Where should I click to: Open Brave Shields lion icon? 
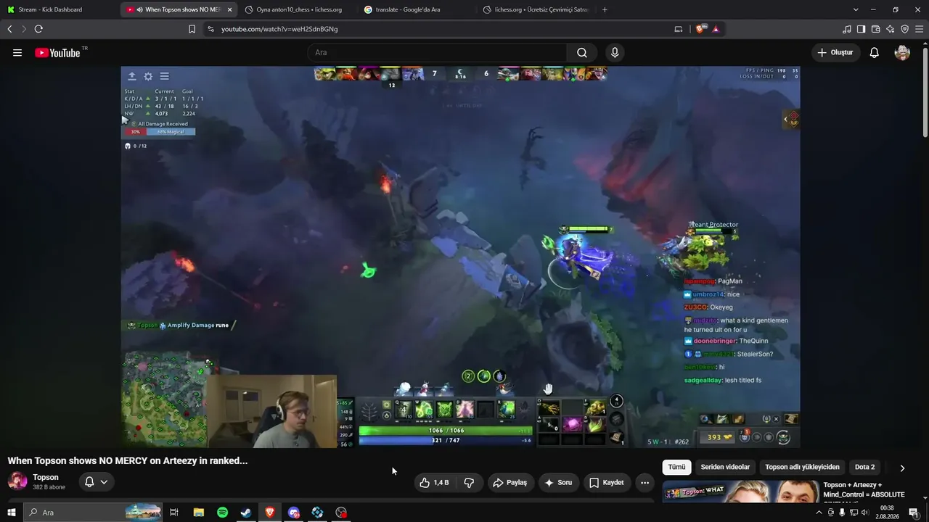pyautogui.click(x=700, y=29)
